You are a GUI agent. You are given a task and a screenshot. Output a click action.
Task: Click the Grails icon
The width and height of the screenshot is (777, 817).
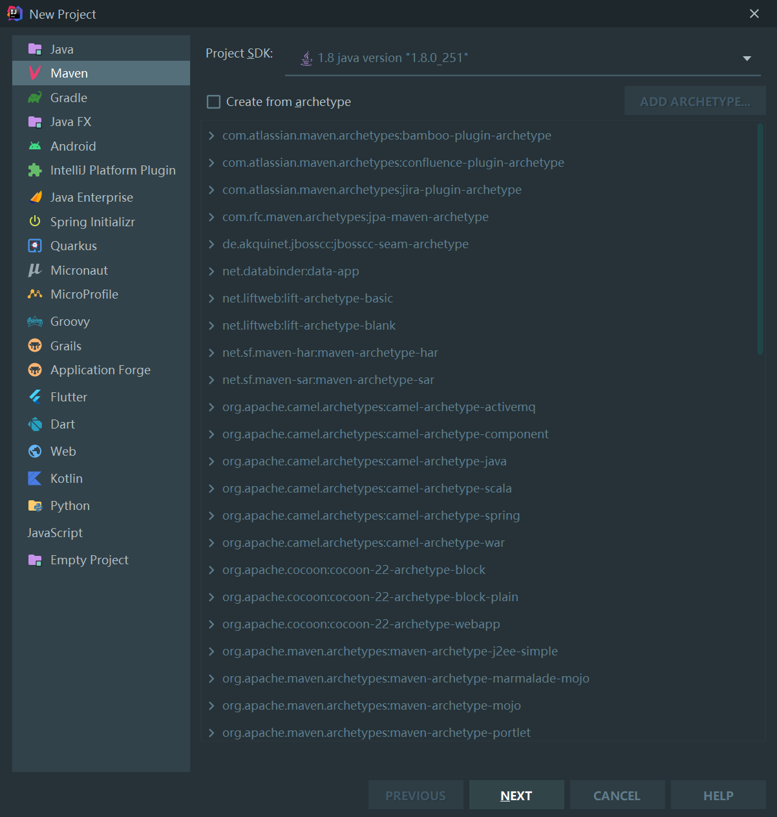point(35,346)
